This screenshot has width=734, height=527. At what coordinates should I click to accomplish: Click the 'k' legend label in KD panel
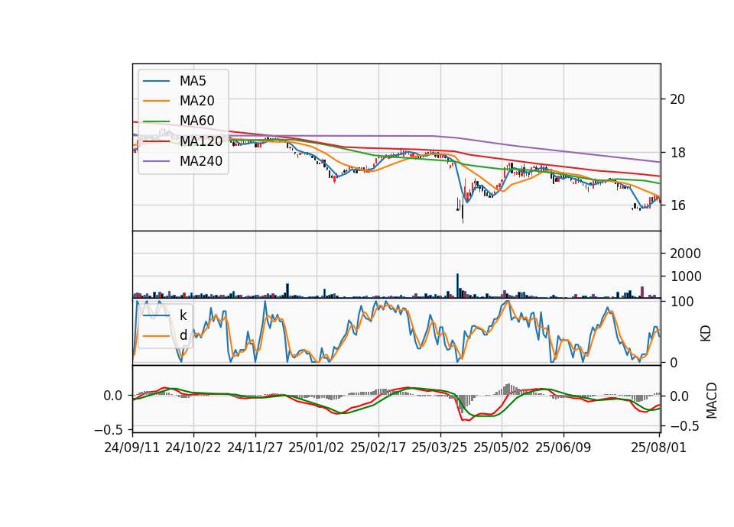click(x=183, y=315)
